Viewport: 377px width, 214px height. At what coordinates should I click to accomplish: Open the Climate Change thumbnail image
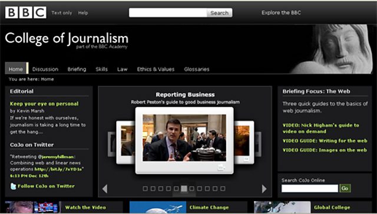tap(158, 208)
